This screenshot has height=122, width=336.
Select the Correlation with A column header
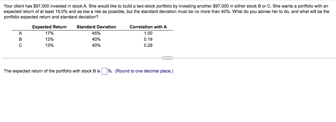tap(148, 27)
